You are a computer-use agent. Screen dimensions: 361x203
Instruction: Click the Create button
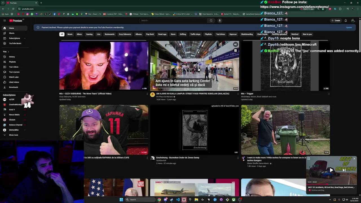(x=336, y=21)
